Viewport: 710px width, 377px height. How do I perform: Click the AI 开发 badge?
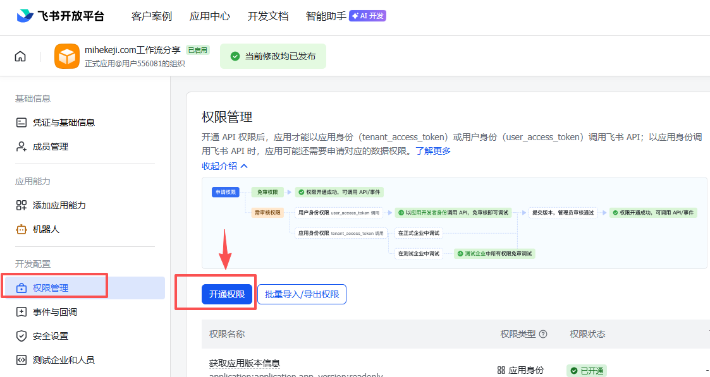(368, 16)
